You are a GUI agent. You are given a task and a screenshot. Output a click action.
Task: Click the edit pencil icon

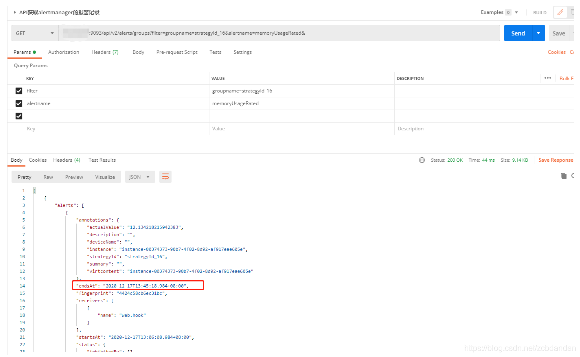(x=560, y=12)
